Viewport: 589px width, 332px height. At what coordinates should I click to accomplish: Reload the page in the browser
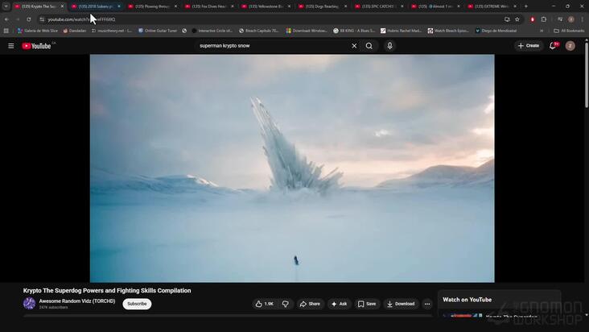pyautogui.click(x=28, y=19)
